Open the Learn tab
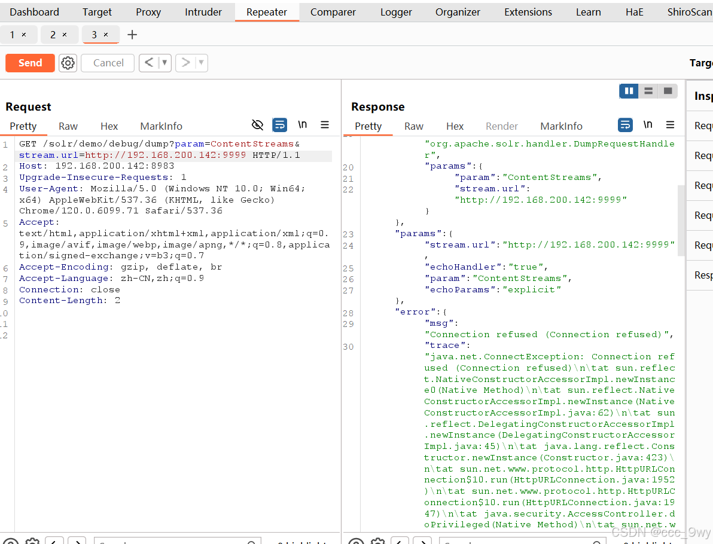Viewport: 713px width, 544px height. click(589, 12)
